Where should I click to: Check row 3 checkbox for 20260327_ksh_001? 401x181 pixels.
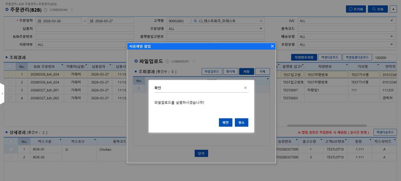[x=10, y=90]
